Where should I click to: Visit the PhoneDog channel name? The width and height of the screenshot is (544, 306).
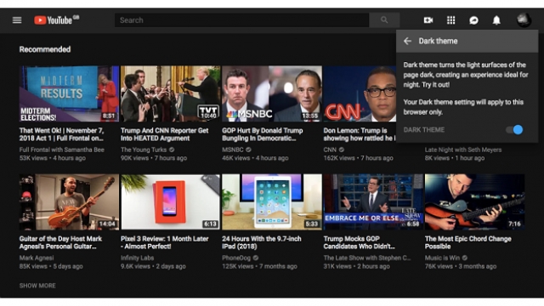click(x=236, y=258)
